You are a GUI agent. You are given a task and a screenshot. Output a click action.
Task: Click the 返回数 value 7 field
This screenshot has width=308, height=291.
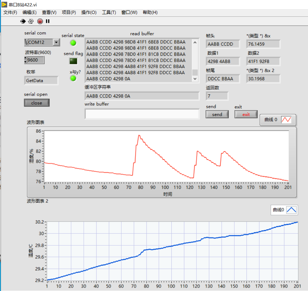point(217,96)
